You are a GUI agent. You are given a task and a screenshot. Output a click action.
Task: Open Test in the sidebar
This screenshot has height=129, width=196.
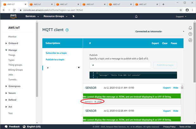(x=10, y=113)
